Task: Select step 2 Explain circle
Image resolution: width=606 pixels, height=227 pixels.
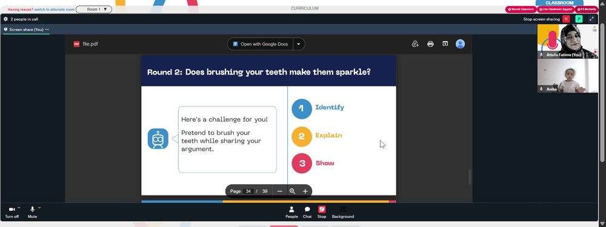Action: coord(301,136)
